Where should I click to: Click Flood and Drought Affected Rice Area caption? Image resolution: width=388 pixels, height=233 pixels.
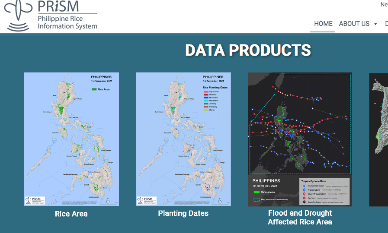[x=300, y=217]
